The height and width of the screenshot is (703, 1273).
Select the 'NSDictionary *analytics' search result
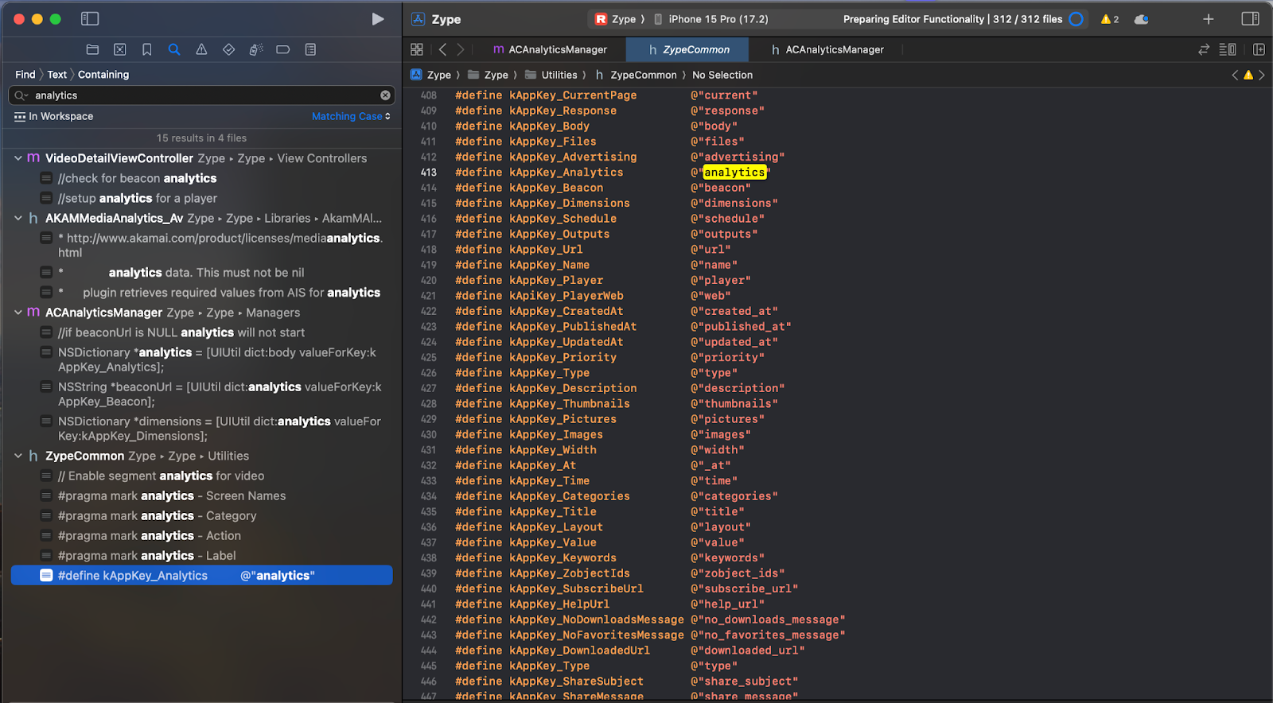[x=201, y=359]
